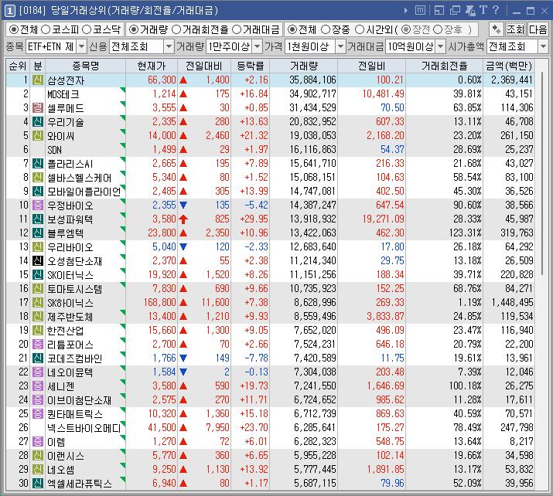Image resolution: width=553 pixels, height=496 pixels.
Task: Click 한전산업 change value 1,300
Action: tap(217, 331)
